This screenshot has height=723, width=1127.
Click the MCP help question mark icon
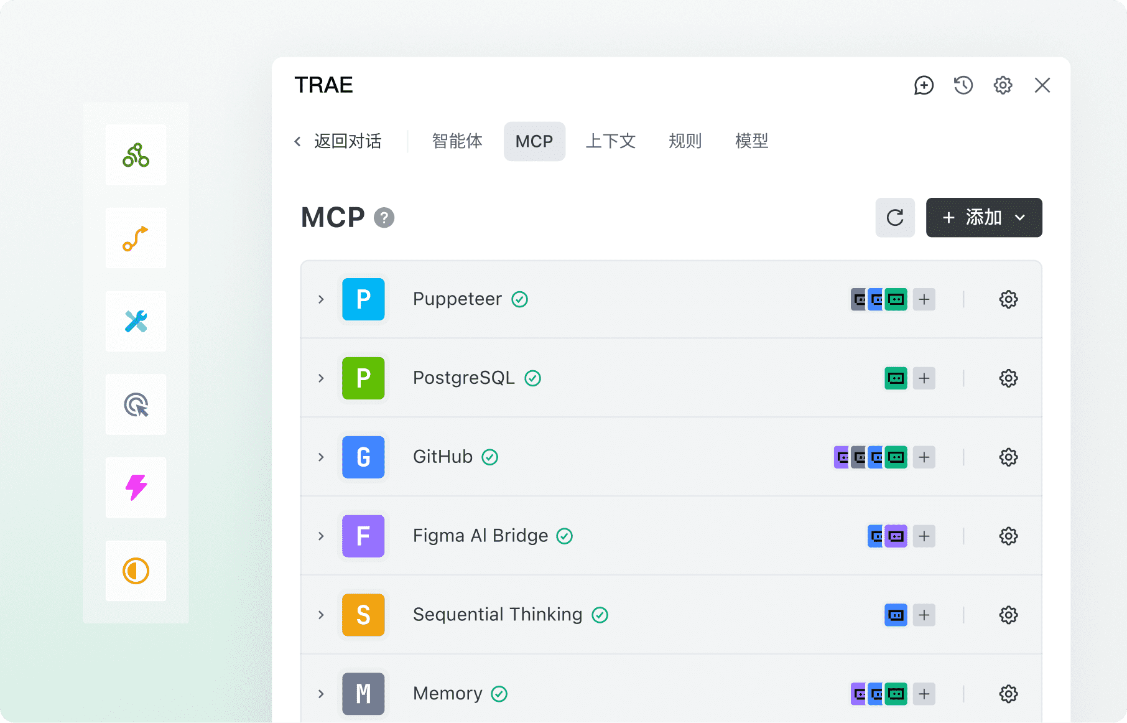click(384, 218)
